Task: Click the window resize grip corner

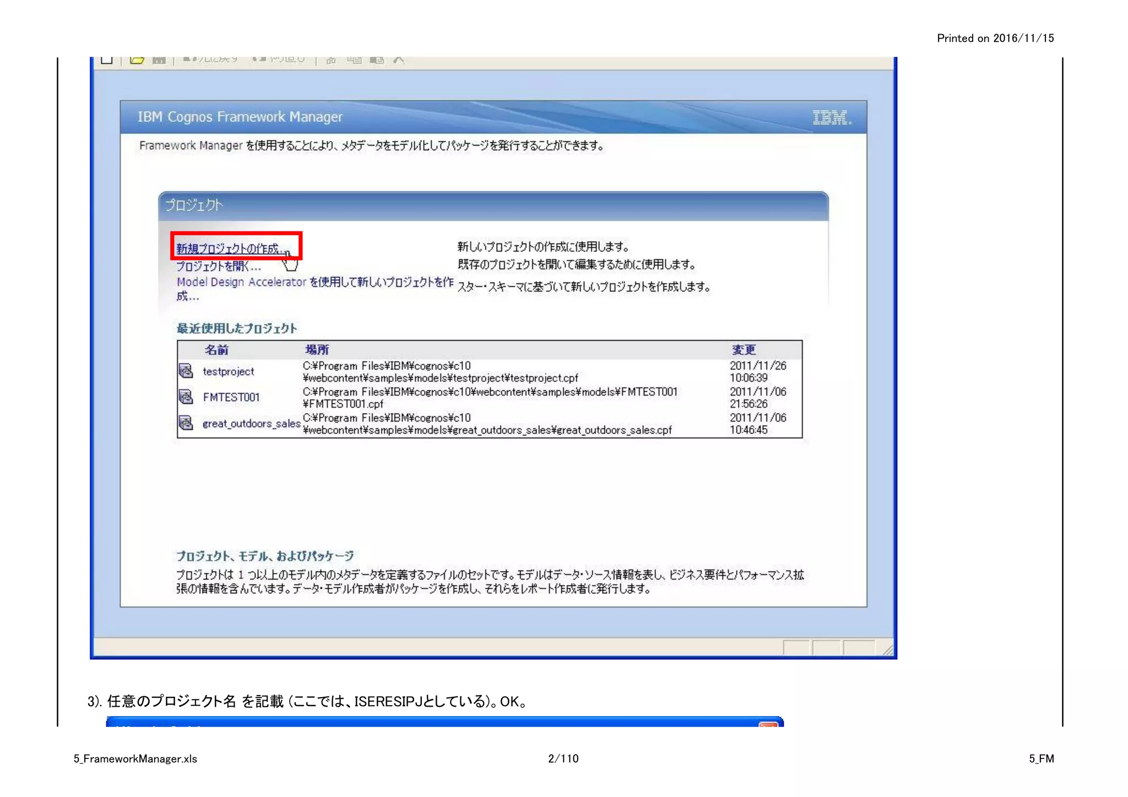Action: coord(887,650)
